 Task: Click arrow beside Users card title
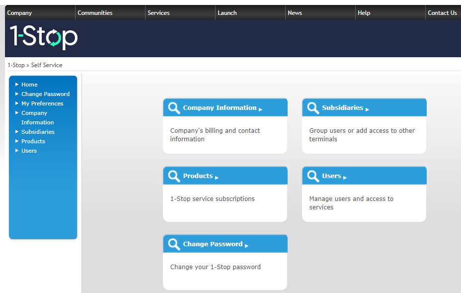click(345, 178)
